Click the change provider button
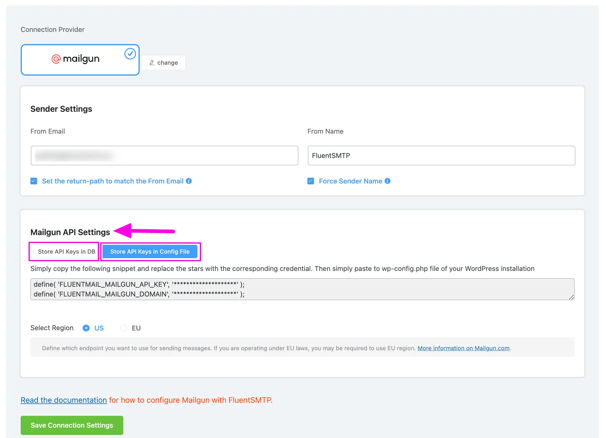 (x=163, y=63)
